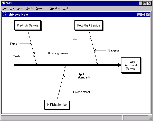Open the View menu
The width and height of the screenshot is (153, 121).
tap(20, 8)
